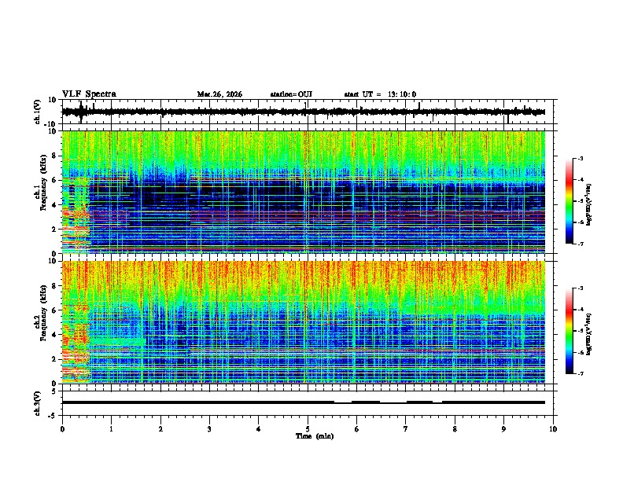Image resolution: width=623 pixels, height=481 pixels.
Task: Click the "start UT = 13:10:0" label
Action: coord(380,94)
